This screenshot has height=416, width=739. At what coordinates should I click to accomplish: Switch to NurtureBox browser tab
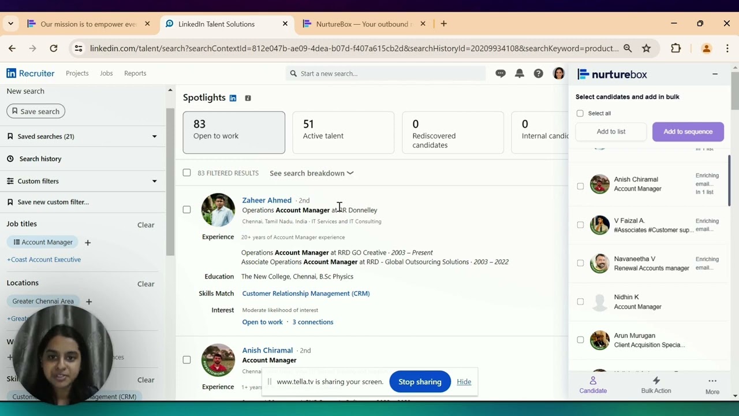[x=364, y=24]
